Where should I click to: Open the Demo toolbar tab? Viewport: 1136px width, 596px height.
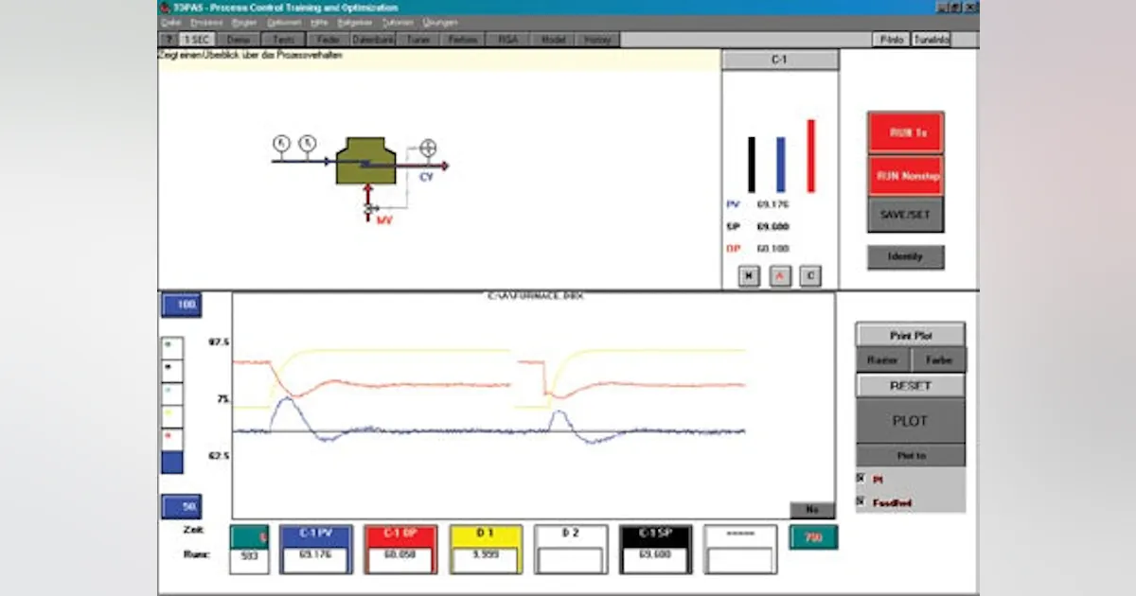[x=239, y=40]
